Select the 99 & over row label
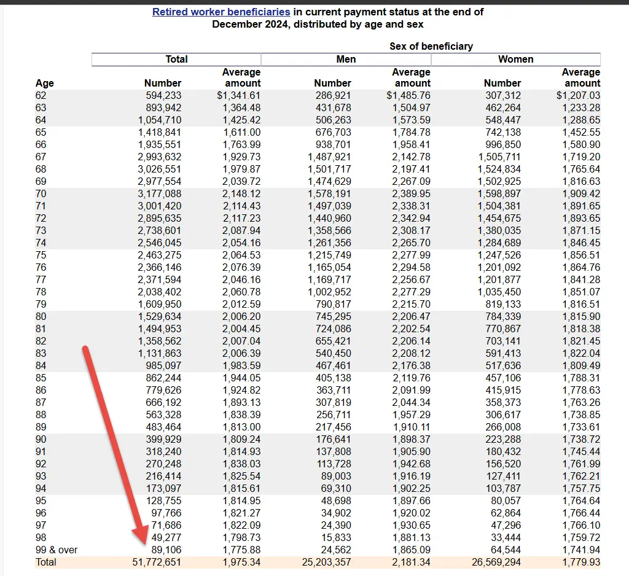 57,550
